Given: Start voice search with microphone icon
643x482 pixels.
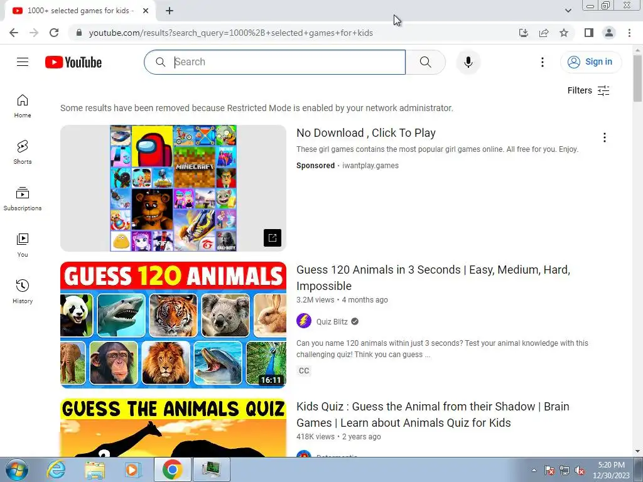Looking at the screenshot, I should click(468, 62).
